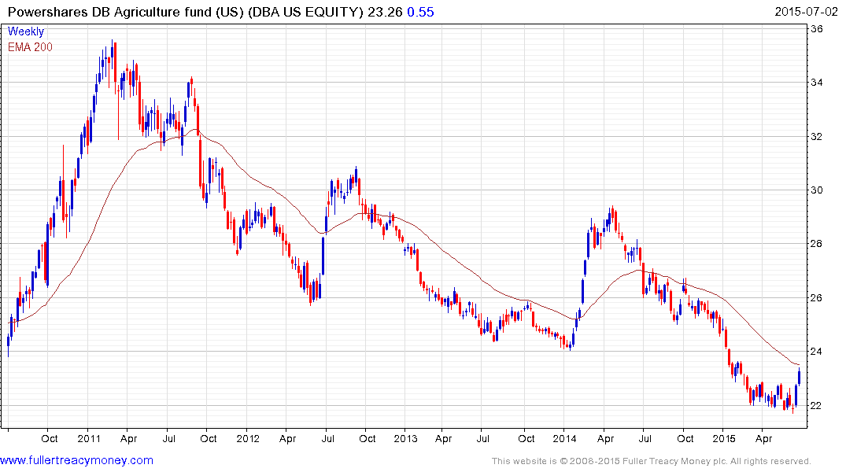Screen dimensions: 846x472
Task: Click the 'EMA 200' legend label
Action: [x=30, y=47]
